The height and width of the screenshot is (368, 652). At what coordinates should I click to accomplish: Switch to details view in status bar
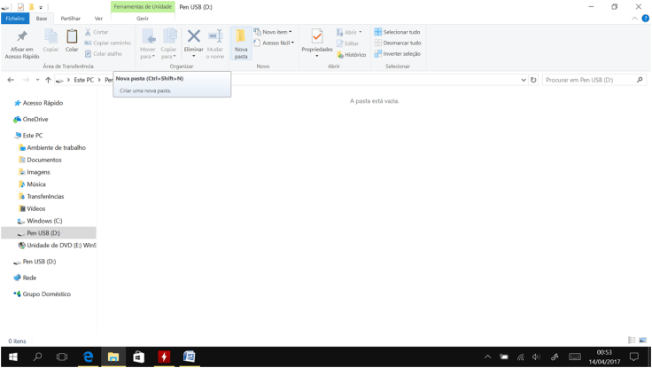tap(632, 341)
